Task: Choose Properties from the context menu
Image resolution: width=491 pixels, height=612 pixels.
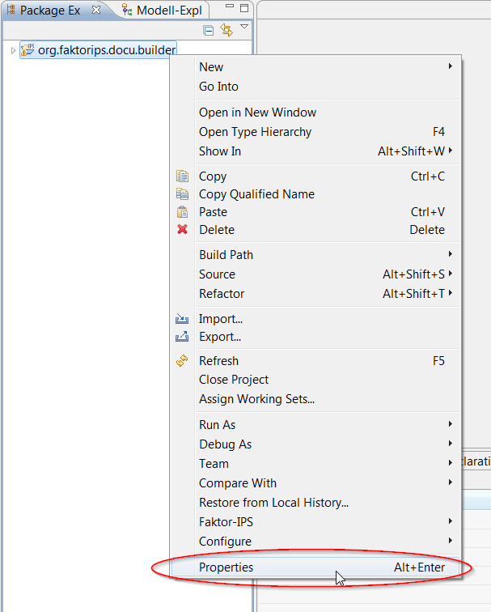Action: point(226,567)
